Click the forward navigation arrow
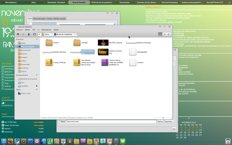The width and height of the screenshot is (232, 145). coord(23,34)
